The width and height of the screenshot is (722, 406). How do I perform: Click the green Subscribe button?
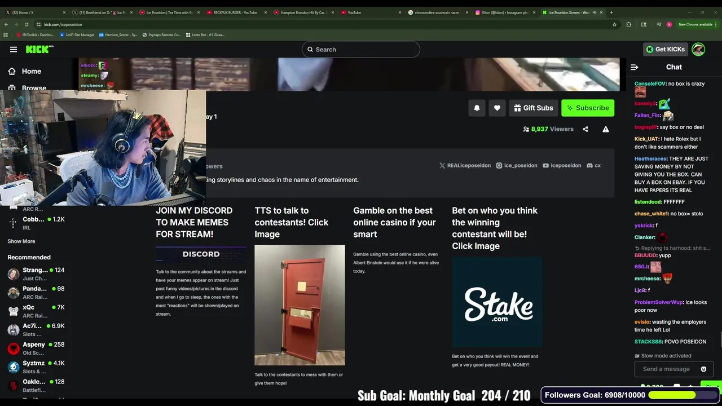(x=588, y=108)
